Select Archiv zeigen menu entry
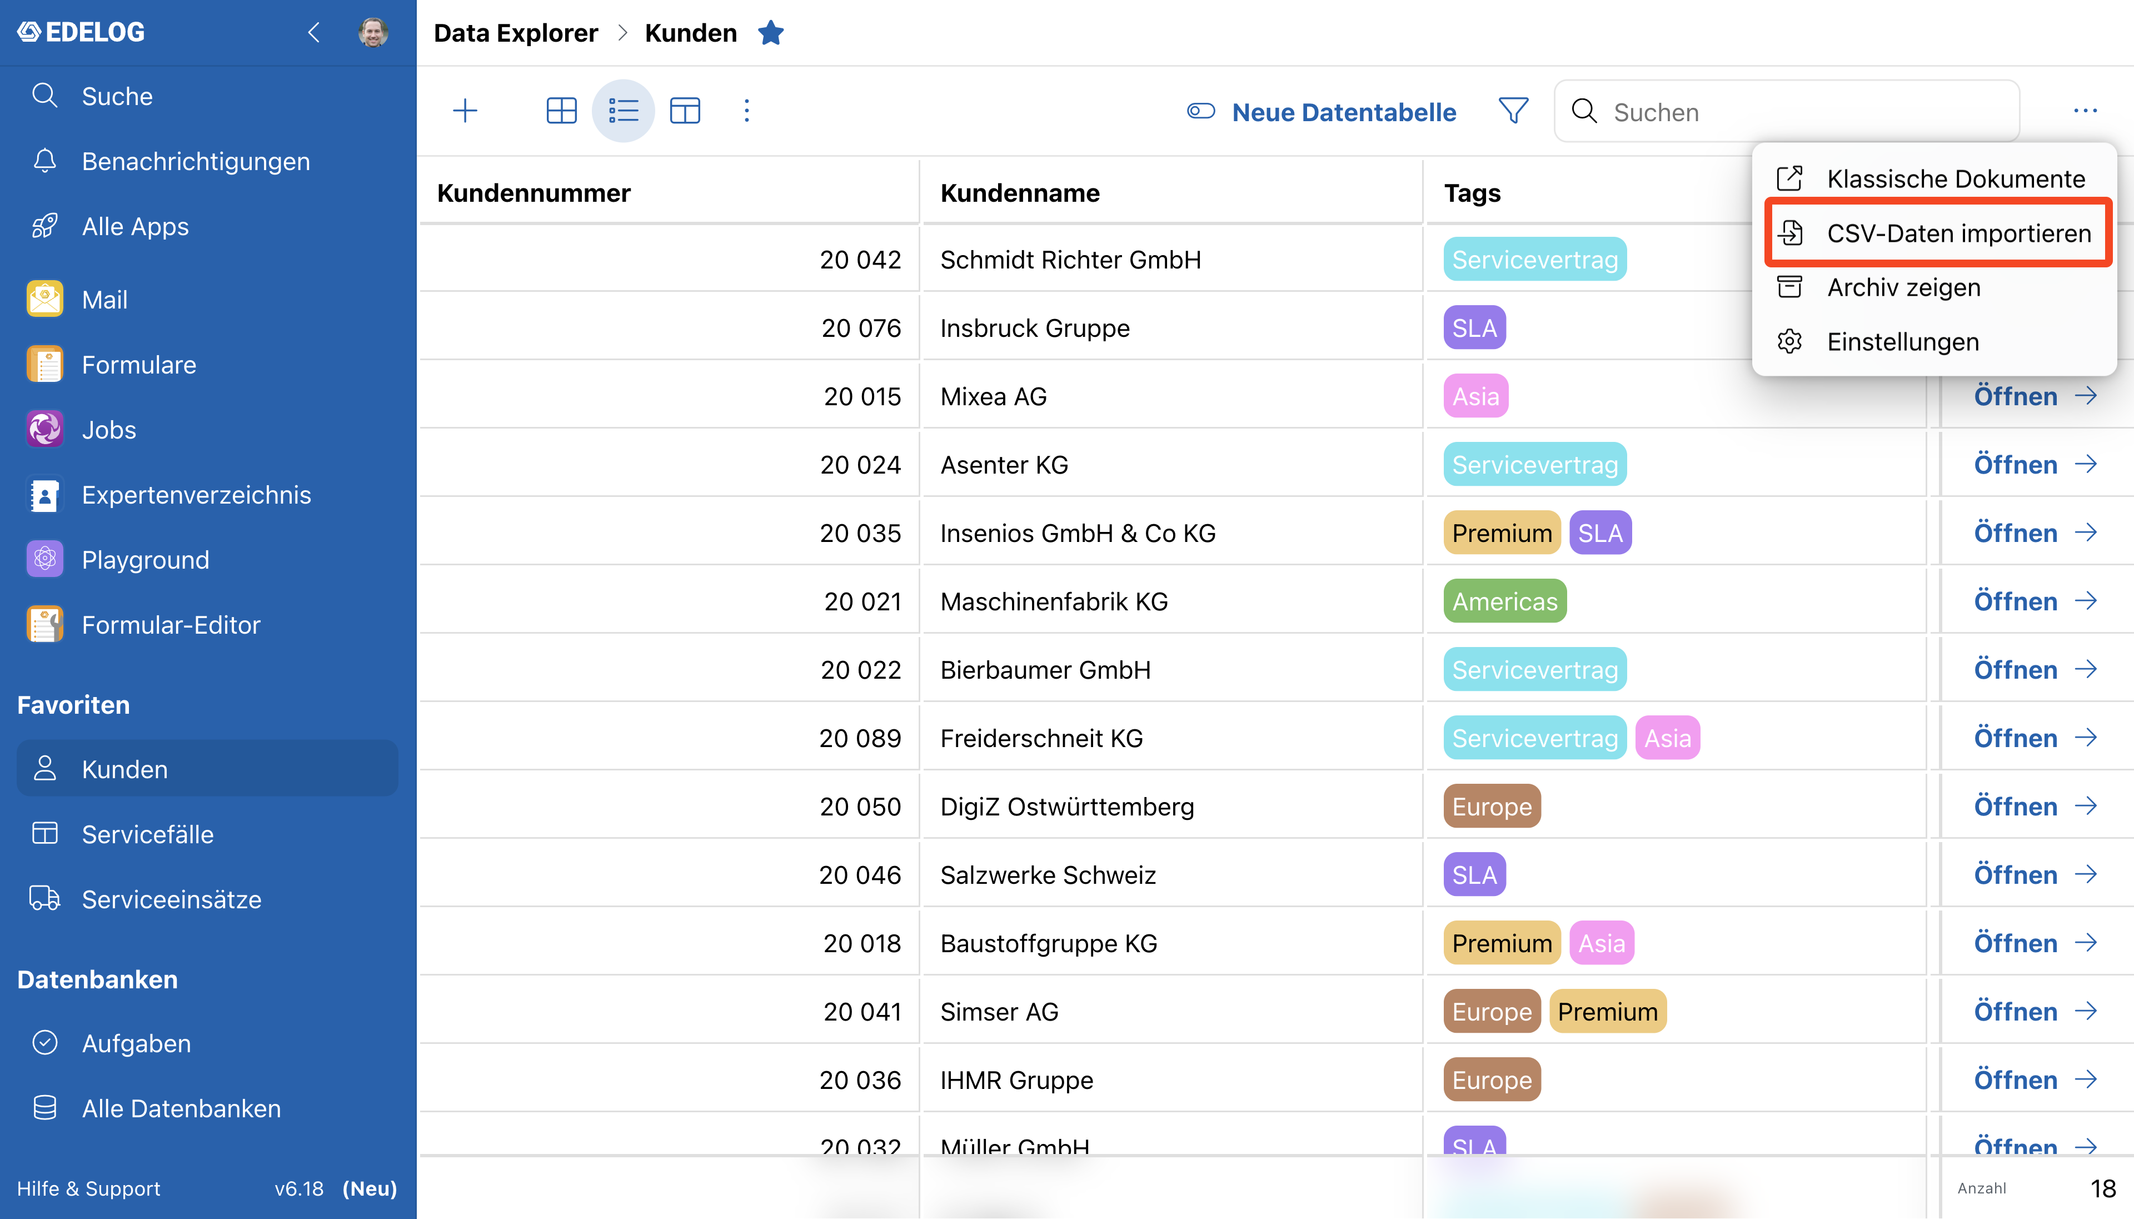Image resolution: width=2134 pixels, height=1219 pixels. pos(1934,287)
